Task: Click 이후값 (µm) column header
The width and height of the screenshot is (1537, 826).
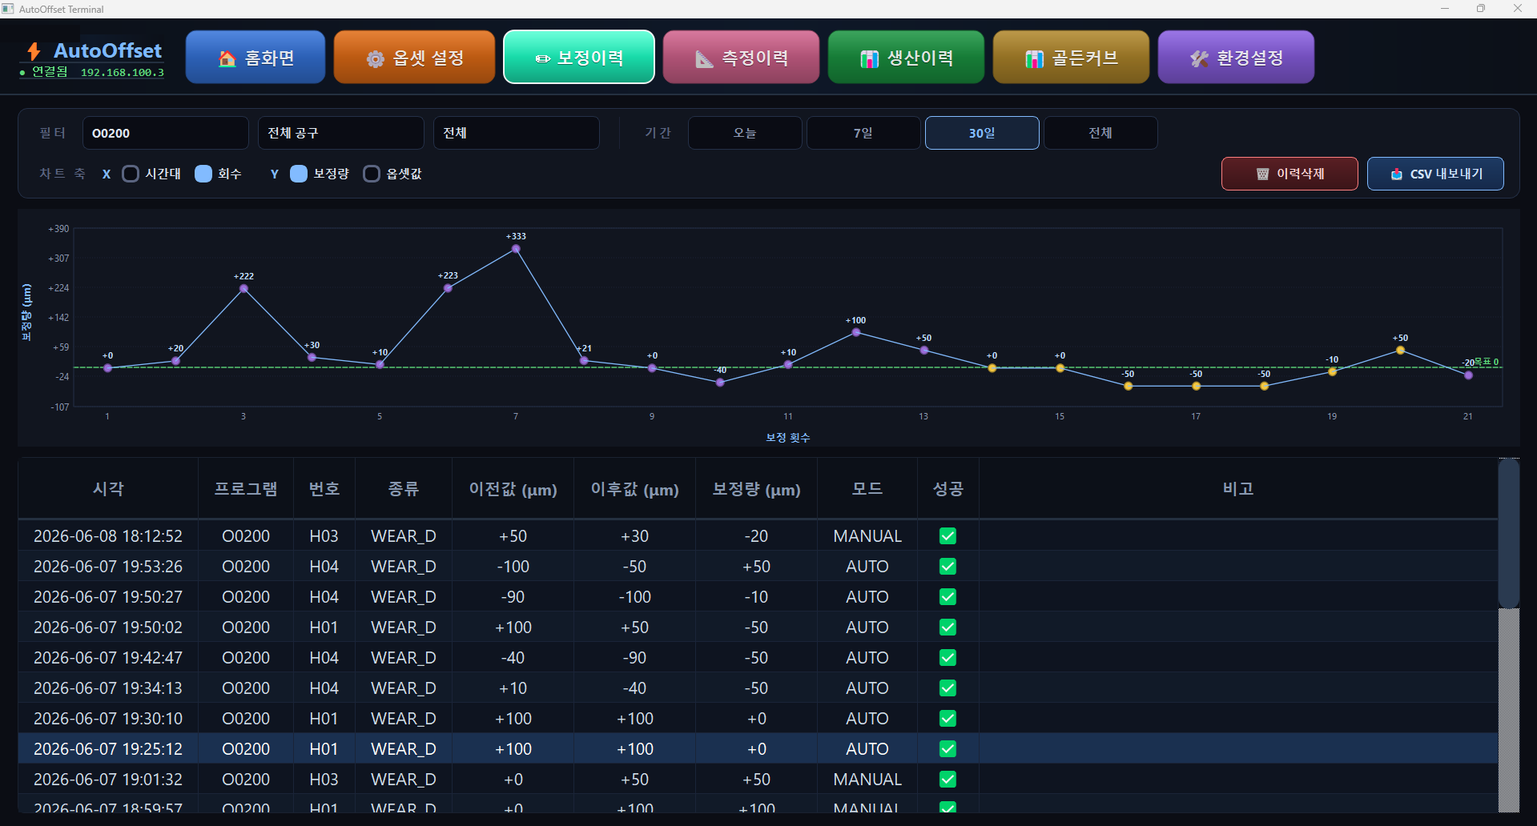Action: (635, 488)
